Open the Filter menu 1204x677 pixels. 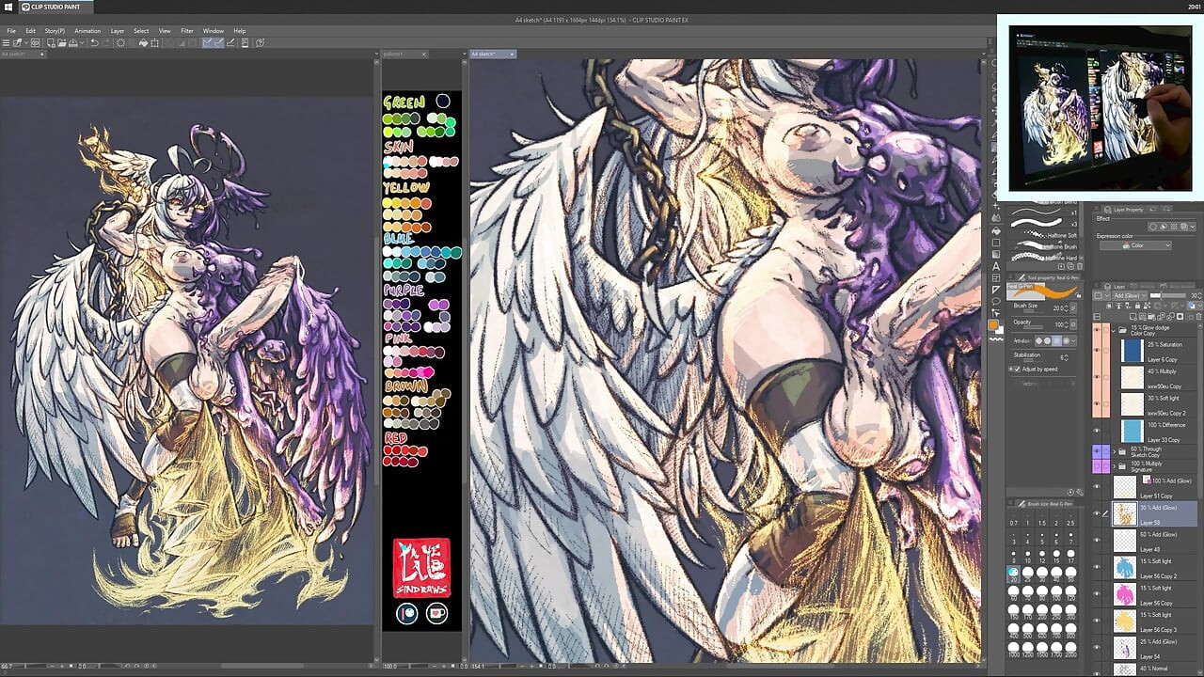187,31
